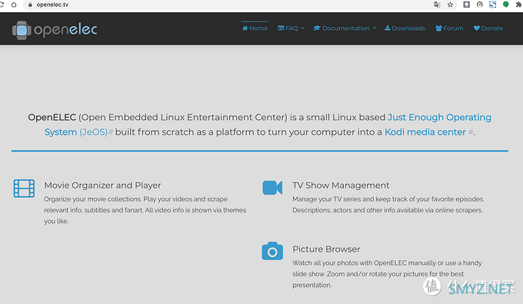
Task: Expand the FAQ dropdown chevron
Action: [x=303, y=28]
